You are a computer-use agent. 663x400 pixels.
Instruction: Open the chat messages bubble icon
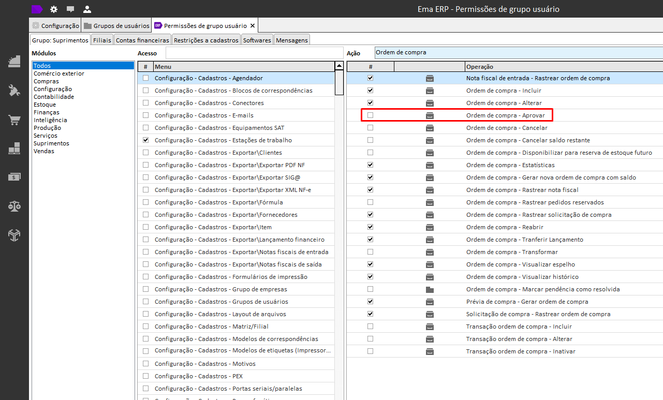pyautogui.click(x=70, y=9)
